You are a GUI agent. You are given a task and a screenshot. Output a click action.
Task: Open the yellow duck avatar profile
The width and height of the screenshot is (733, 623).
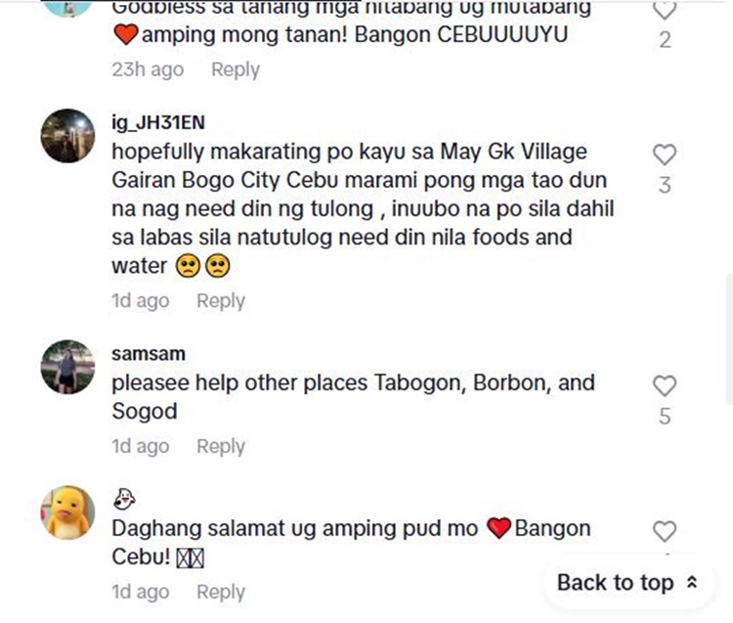67,512
